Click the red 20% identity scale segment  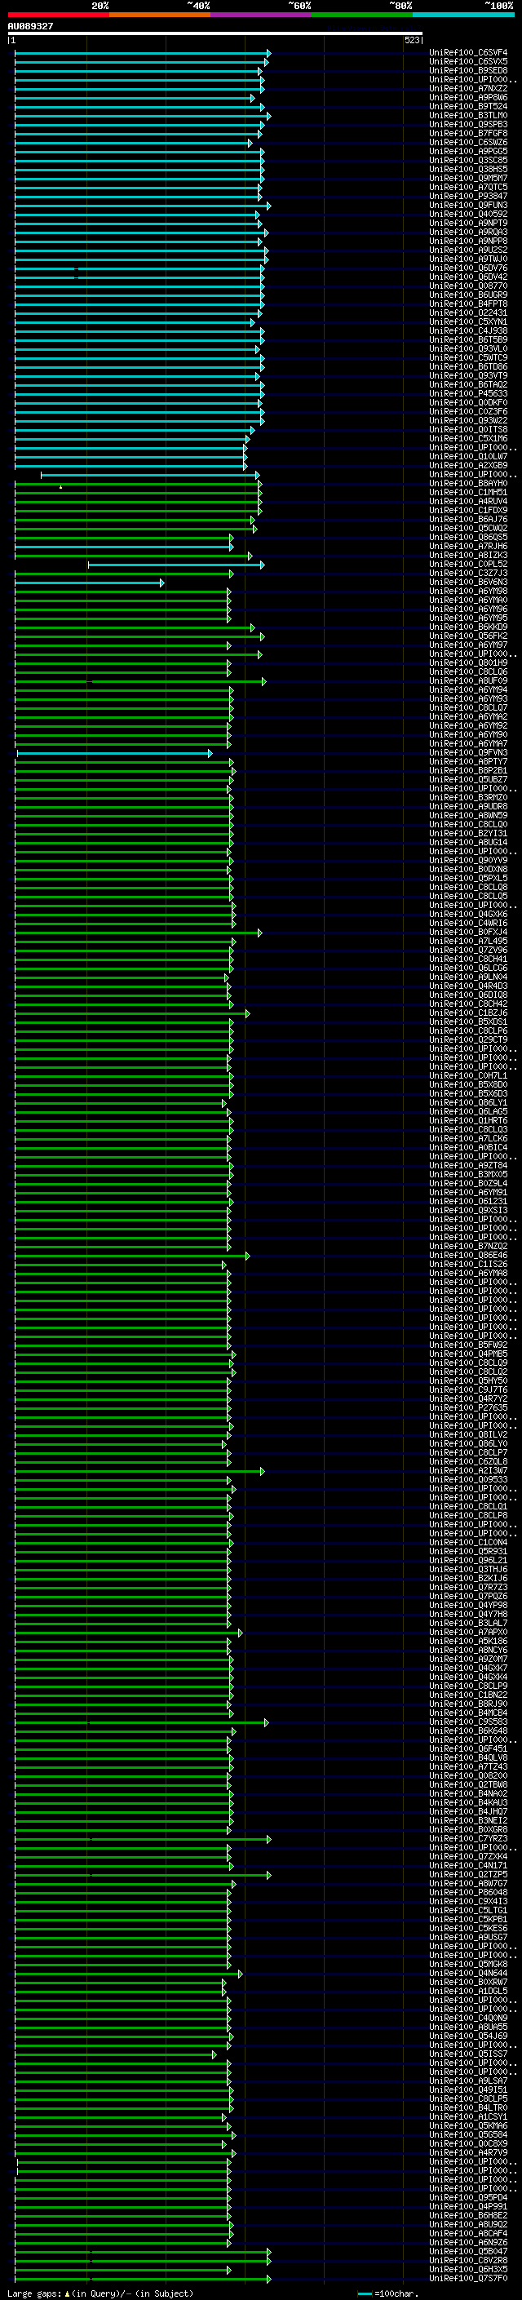pyautogui.click(x=58, y=15)
